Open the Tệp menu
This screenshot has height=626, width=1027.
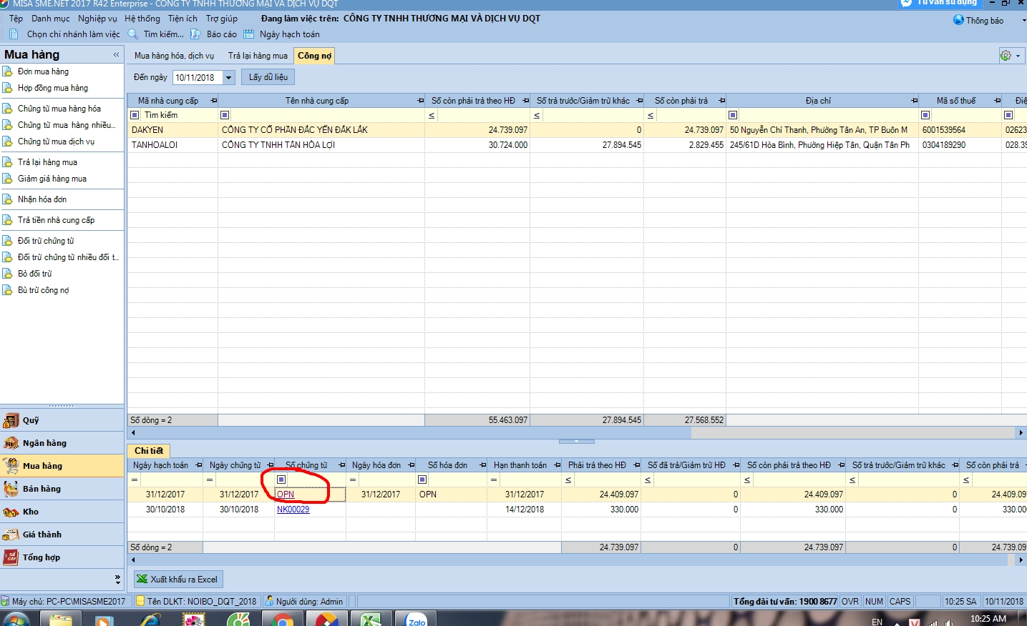(16, 19)
